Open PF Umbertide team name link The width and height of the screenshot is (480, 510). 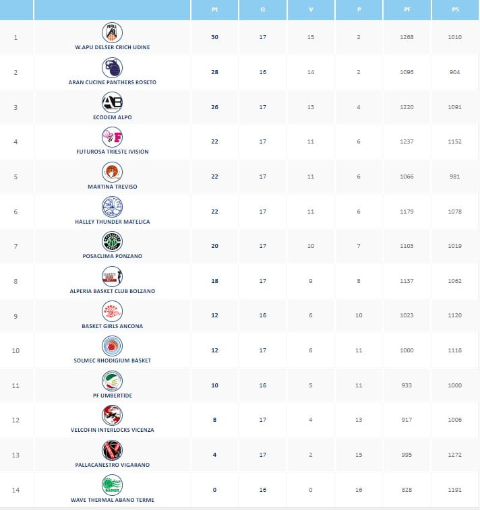113,395
